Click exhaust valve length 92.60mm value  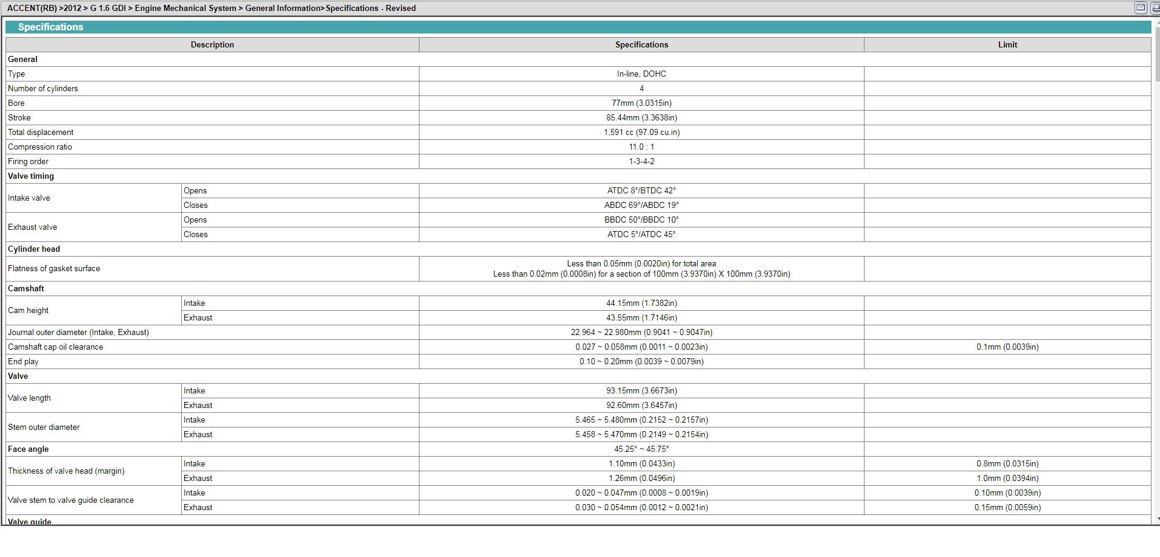[641, 405]
